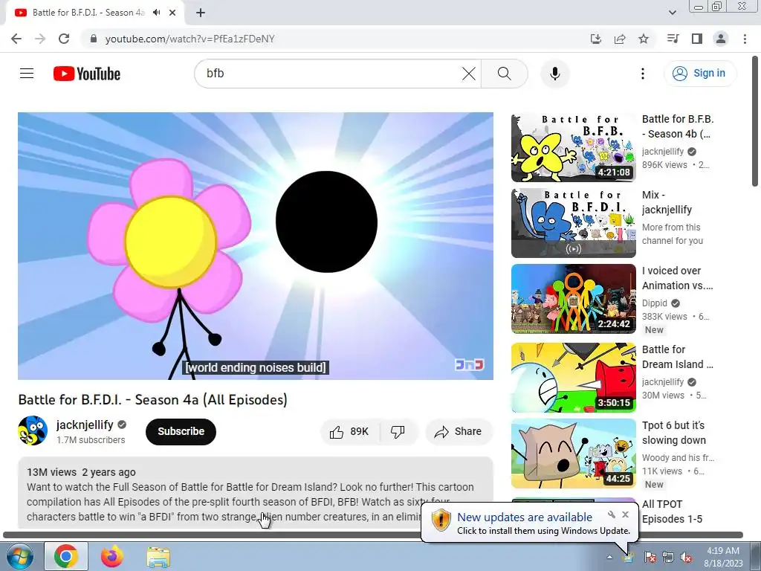This screenshot has height=571, width=761.
Task: Launch Firefox from the taskbar
Action: [112, 556]
